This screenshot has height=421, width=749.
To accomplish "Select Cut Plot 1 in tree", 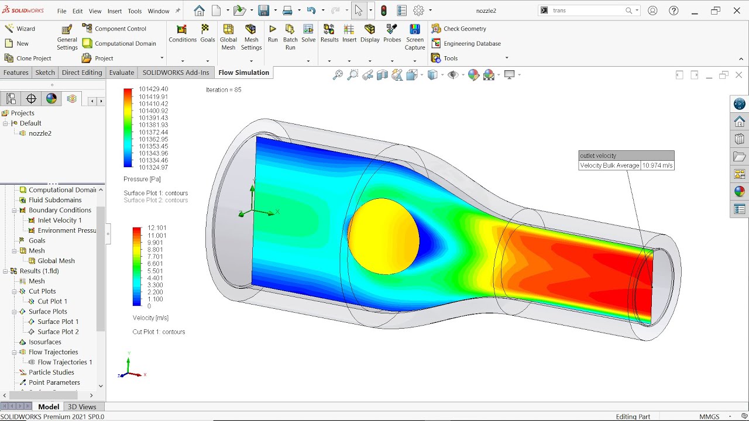I will [x=53, y=302].
